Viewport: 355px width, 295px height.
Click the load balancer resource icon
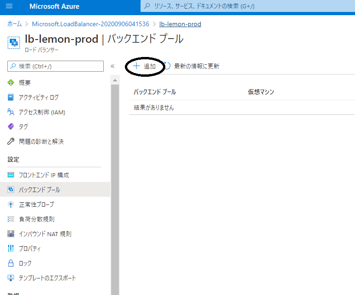point(14,42)
